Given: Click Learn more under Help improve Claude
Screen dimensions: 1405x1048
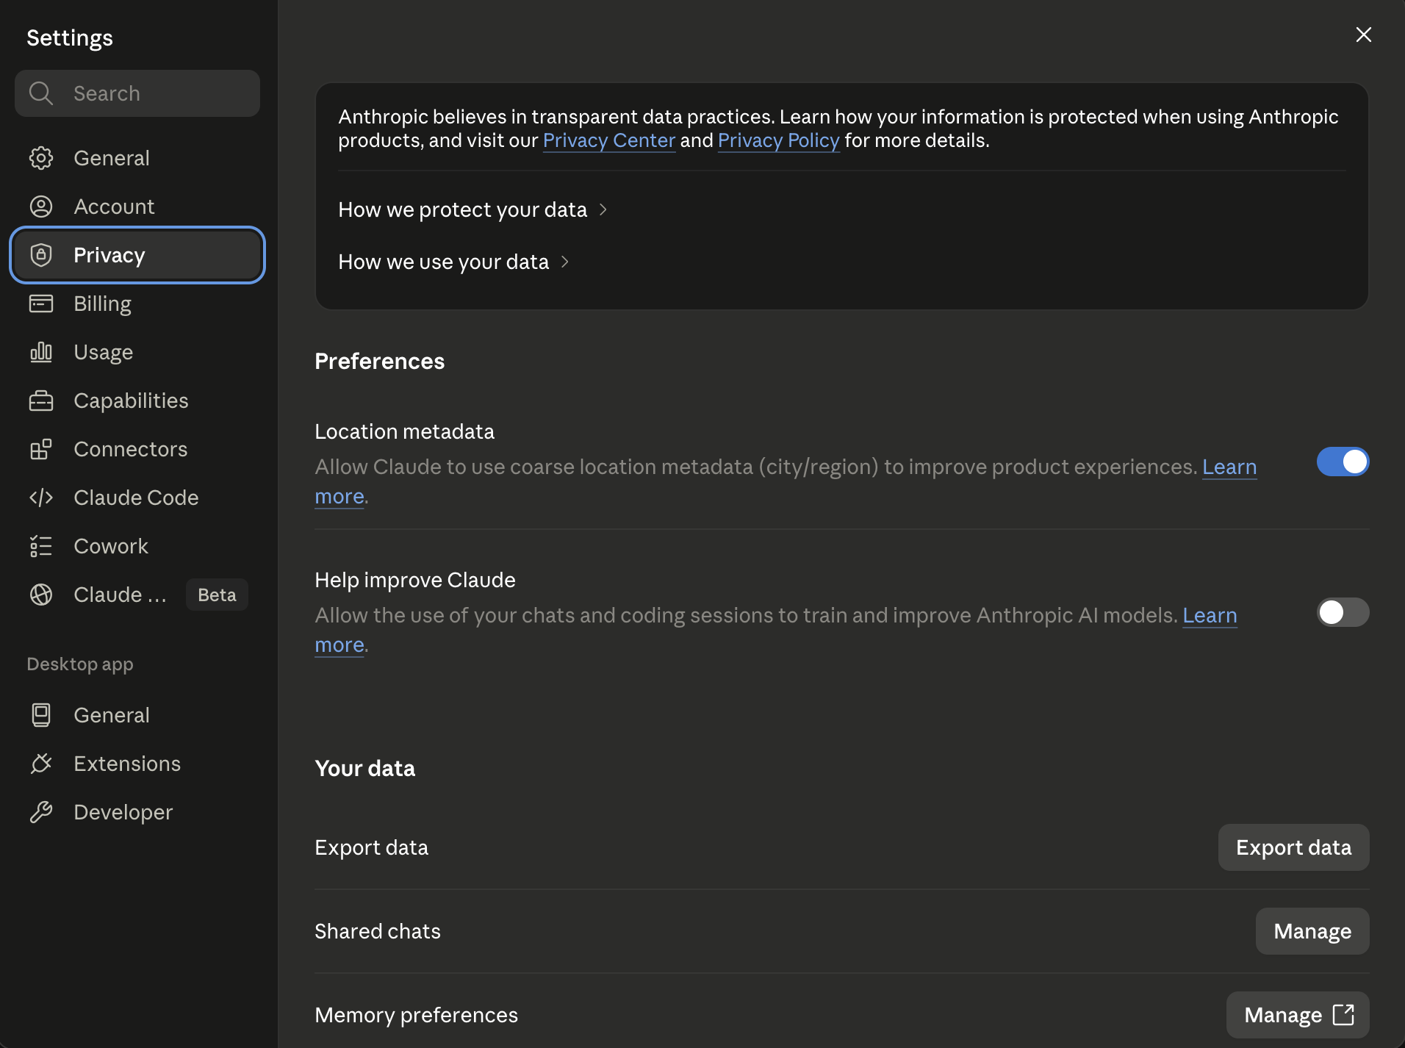Looking at the screenshot, I should 1210,615.
